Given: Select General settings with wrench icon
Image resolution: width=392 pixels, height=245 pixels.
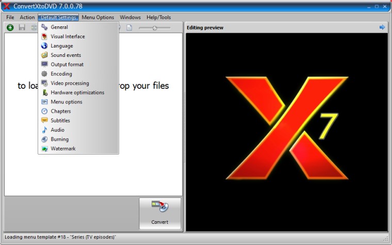Looking at the screenshot, I should (x=78, y=27).
